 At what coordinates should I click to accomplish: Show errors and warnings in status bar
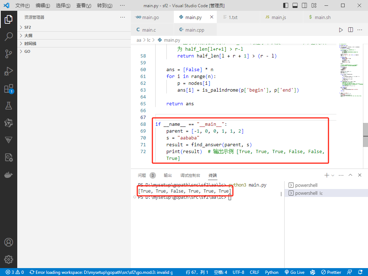coord(14,272)
